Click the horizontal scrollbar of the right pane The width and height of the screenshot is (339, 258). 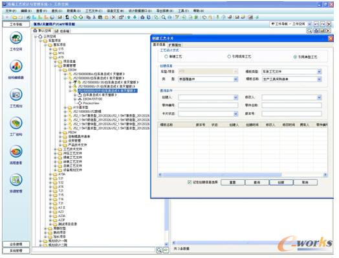coord(227,243)
